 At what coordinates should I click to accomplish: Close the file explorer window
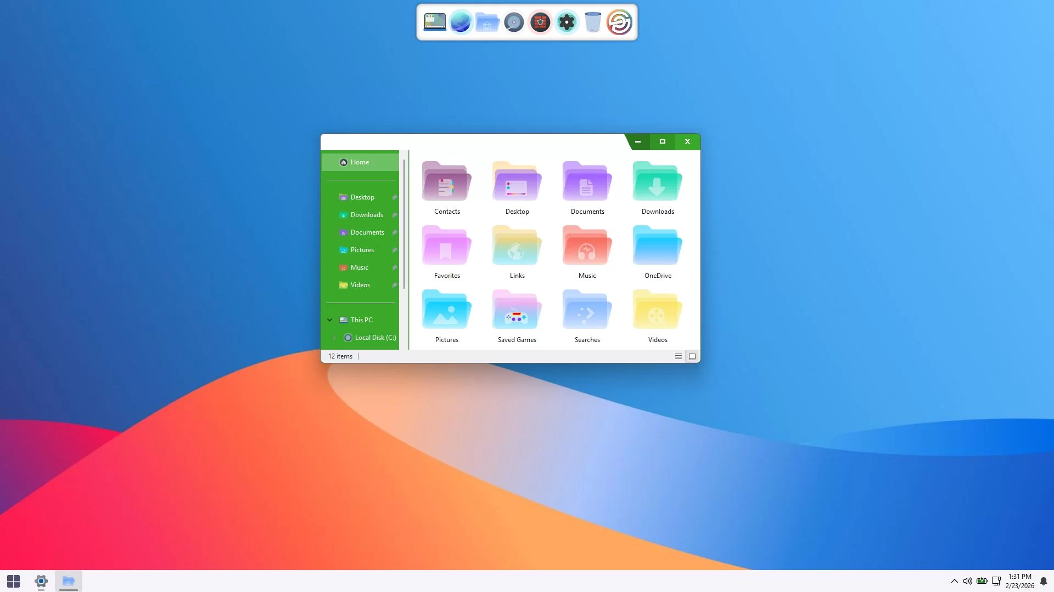click(687, 141)
